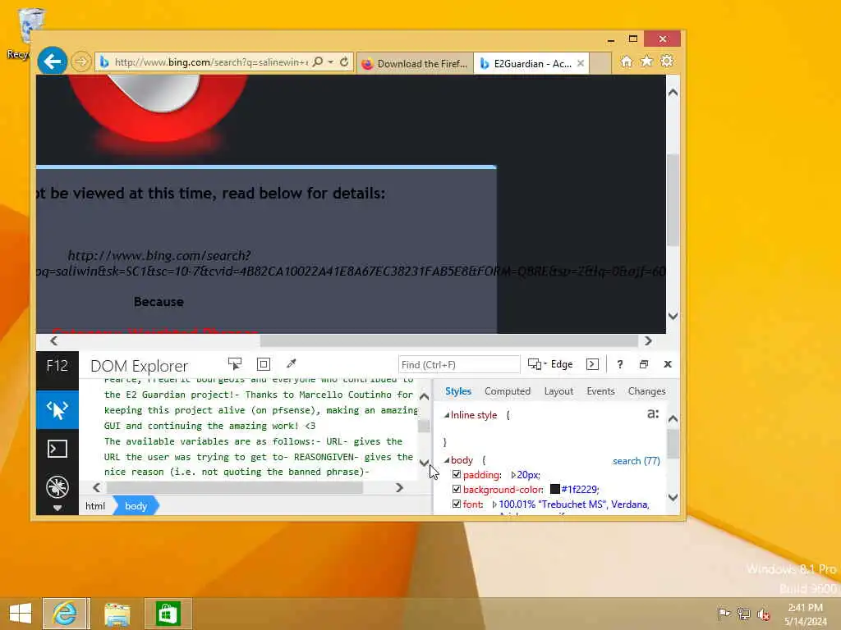
Task: Uncheck the background-color property checkbox
Action: point(457,489)
